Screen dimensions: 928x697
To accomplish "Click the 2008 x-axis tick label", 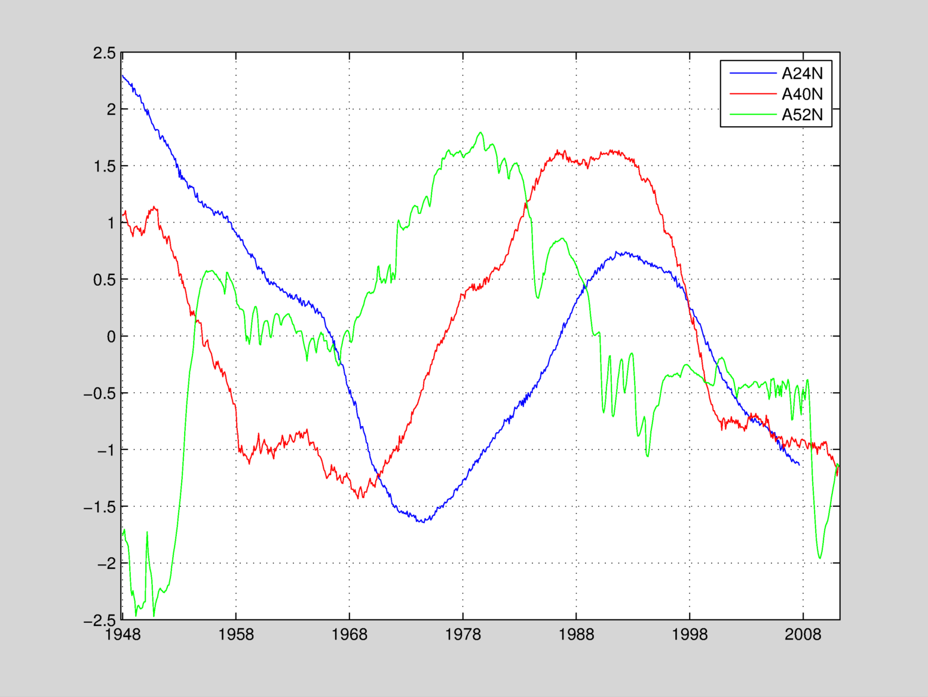I will click(803, 635).
